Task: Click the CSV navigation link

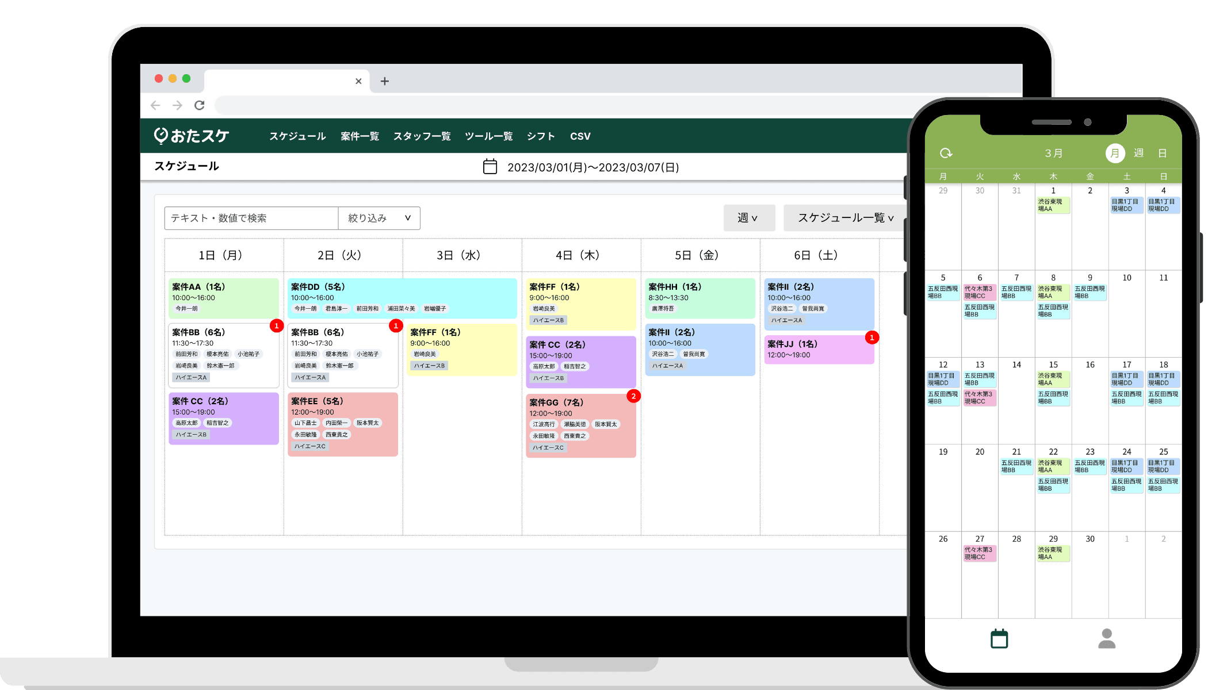Action: click(x=580, y=136)
